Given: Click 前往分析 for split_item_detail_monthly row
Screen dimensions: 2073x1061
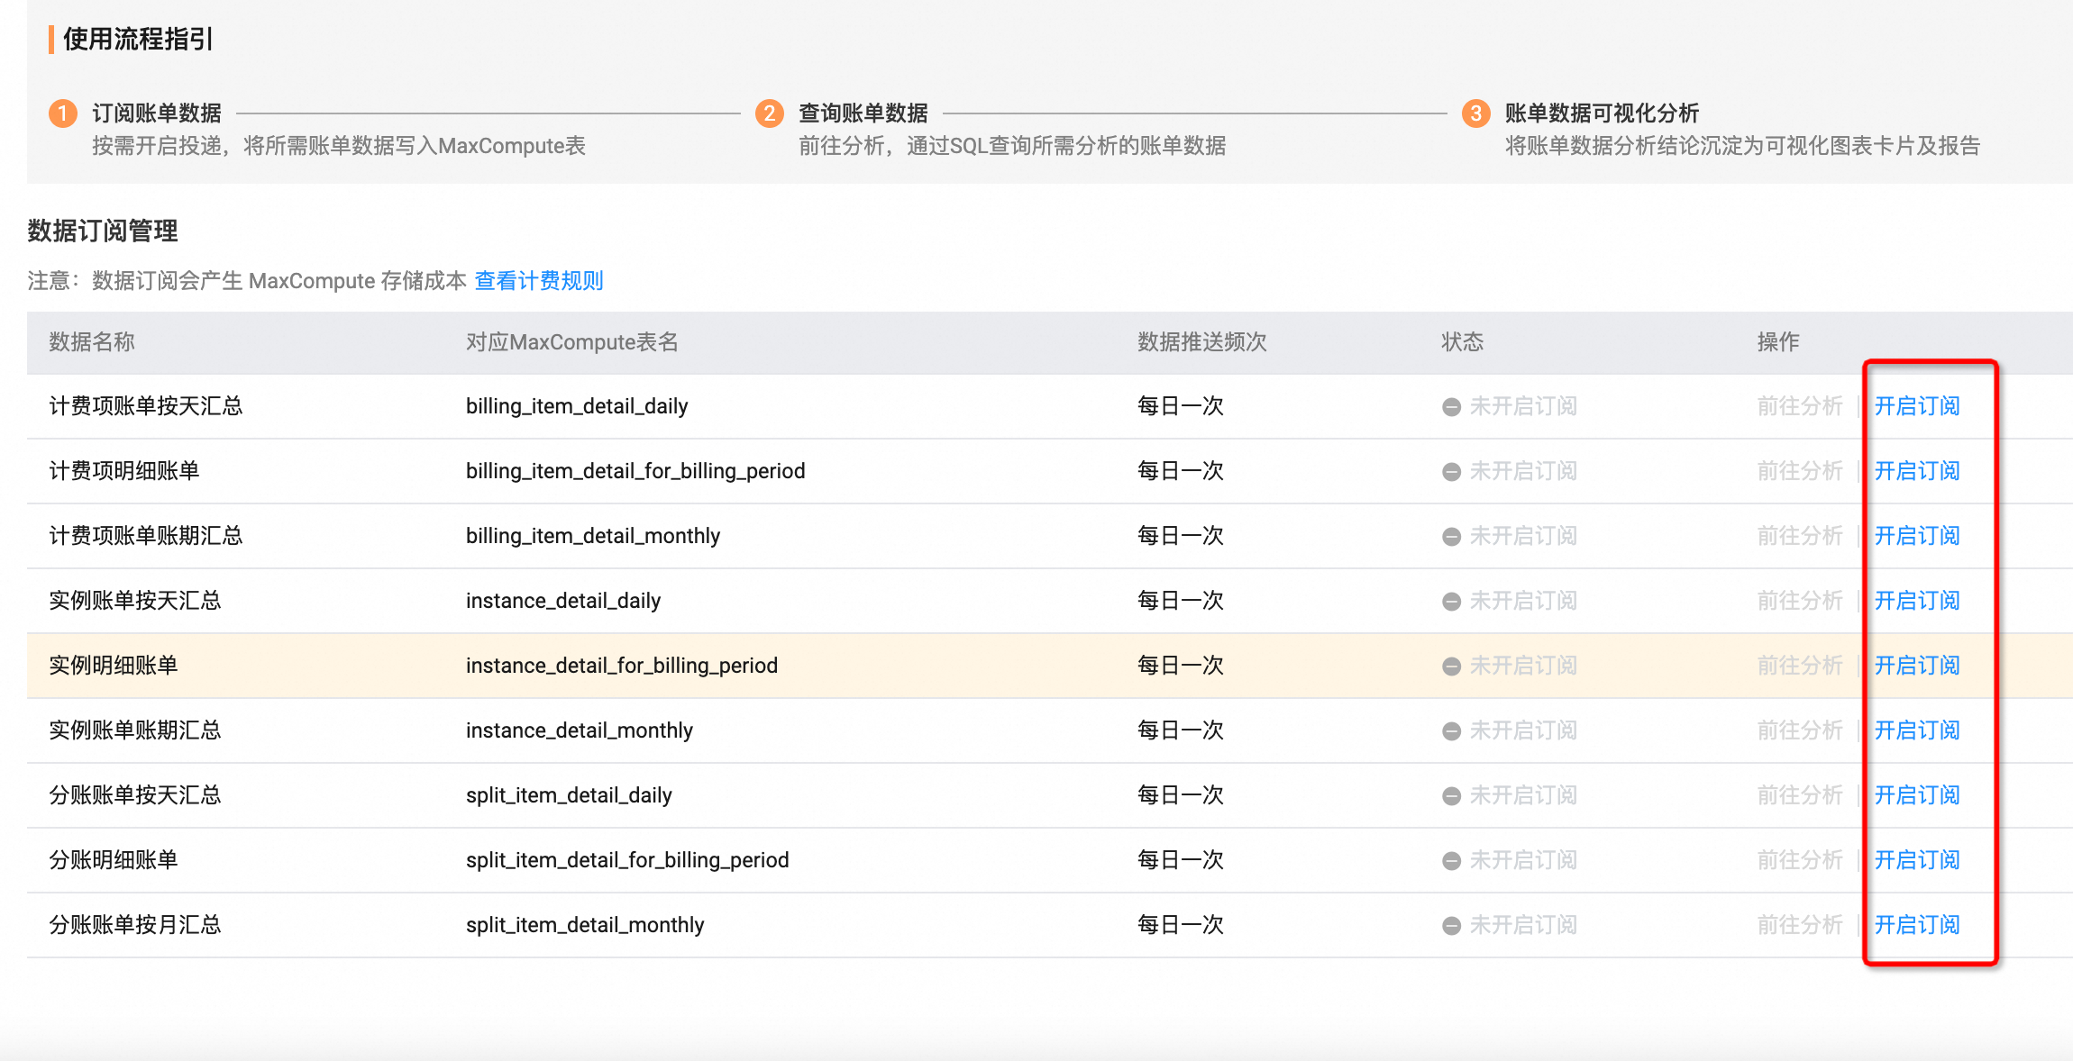Looking at the screenshot, I should tap(1799, 925).
